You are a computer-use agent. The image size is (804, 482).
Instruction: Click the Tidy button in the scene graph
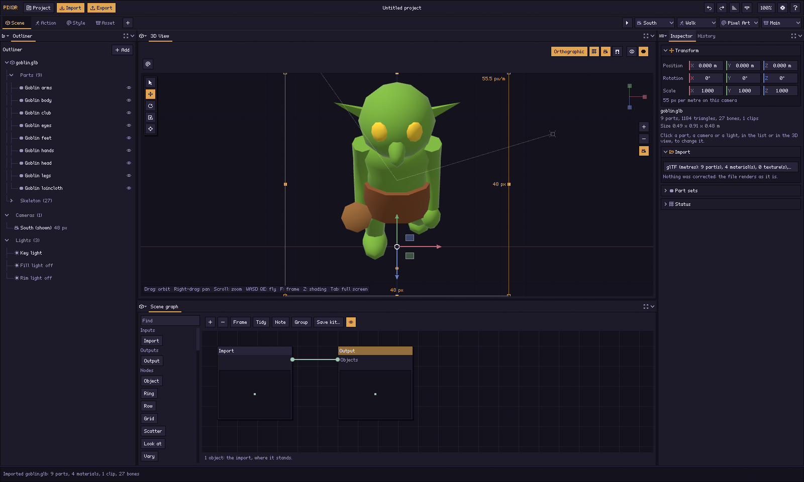click(x=261, y=322)
